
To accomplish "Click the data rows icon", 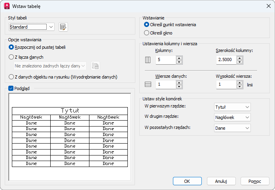I will point(148,84).
